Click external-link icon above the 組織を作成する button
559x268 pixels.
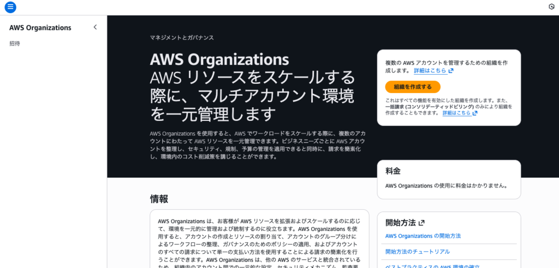pos(451,71)
